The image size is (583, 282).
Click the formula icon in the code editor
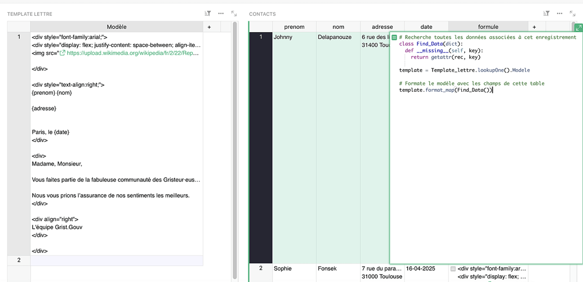point(394,37)
